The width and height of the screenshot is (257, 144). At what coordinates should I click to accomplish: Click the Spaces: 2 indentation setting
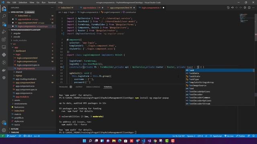[x=191, y=136]
